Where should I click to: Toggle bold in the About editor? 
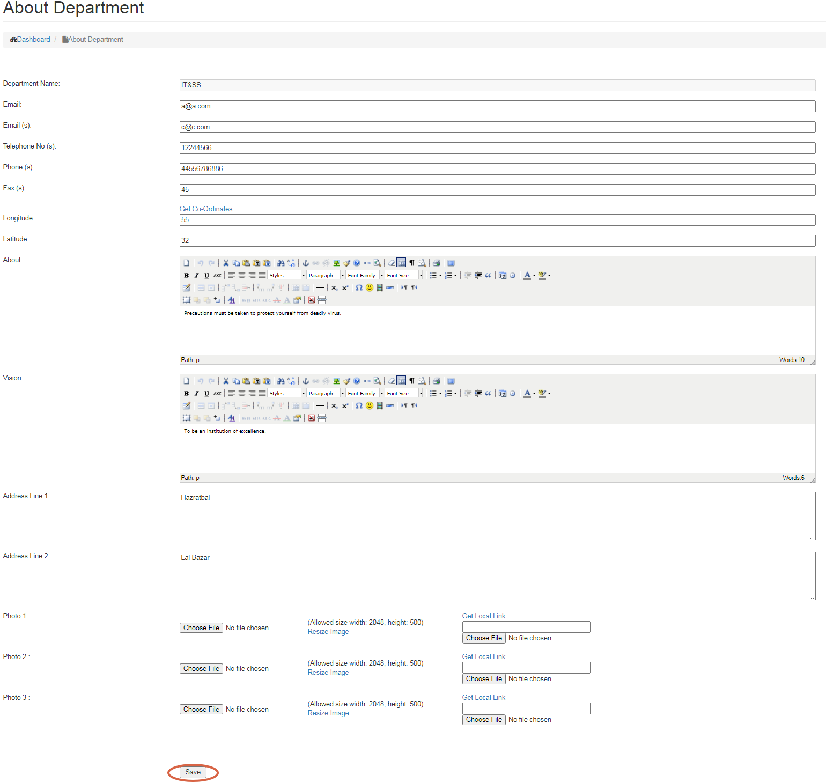click(186, 275)
